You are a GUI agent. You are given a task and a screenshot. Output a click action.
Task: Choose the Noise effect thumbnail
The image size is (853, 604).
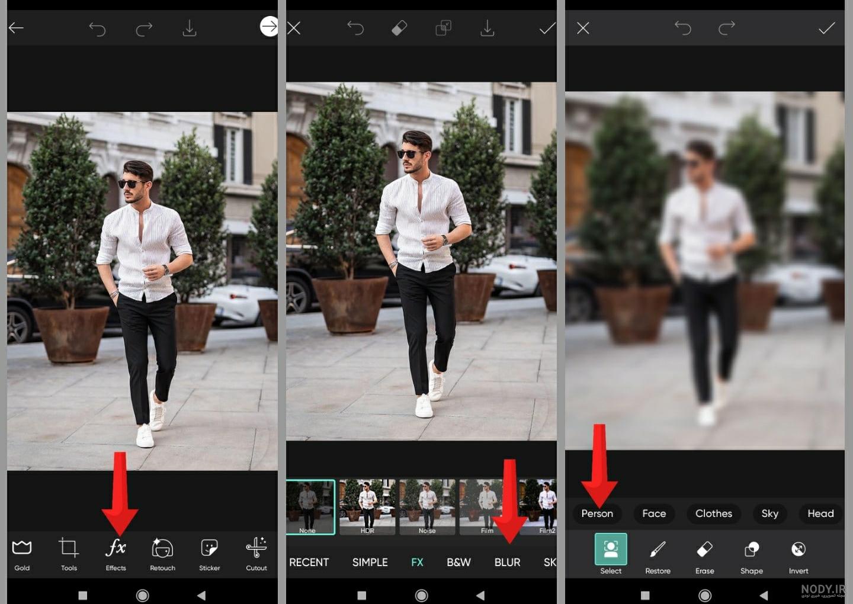click(427, 507)
